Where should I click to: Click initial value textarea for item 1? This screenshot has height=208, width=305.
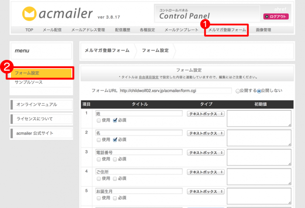(x=259, y=118)
